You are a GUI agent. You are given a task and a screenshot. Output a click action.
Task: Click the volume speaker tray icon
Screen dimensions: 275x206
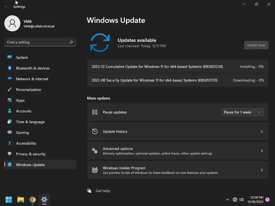click(x=241, y=200)
